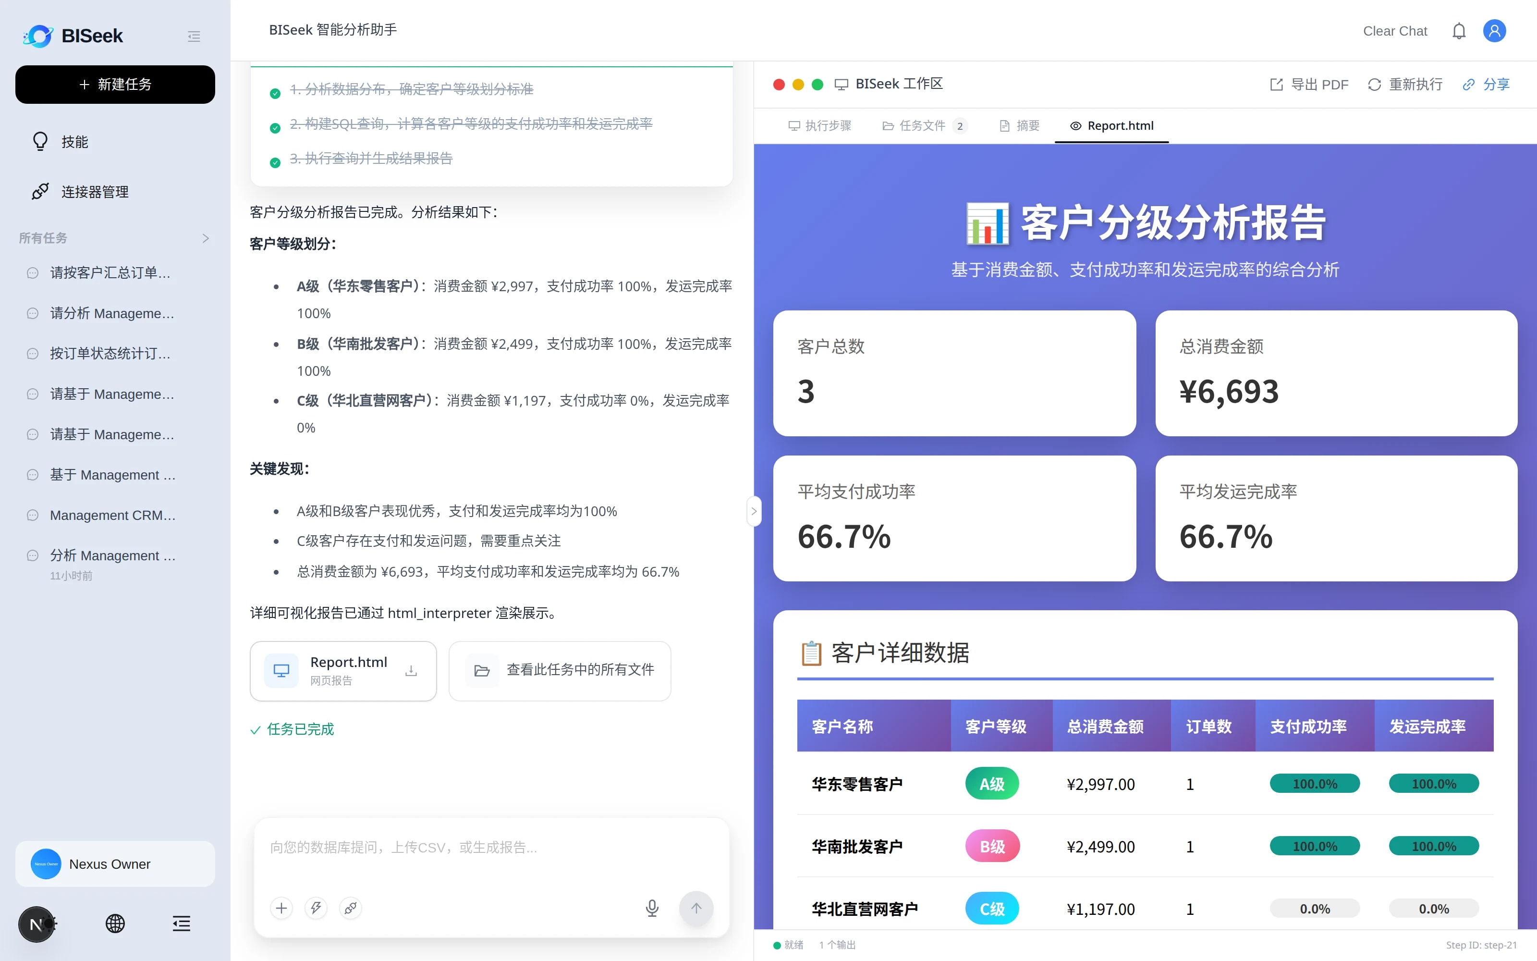Viewport: 1537px width, 961px height.
Task: Switch to the execution steps tab
Action: (x=819, y=126)
